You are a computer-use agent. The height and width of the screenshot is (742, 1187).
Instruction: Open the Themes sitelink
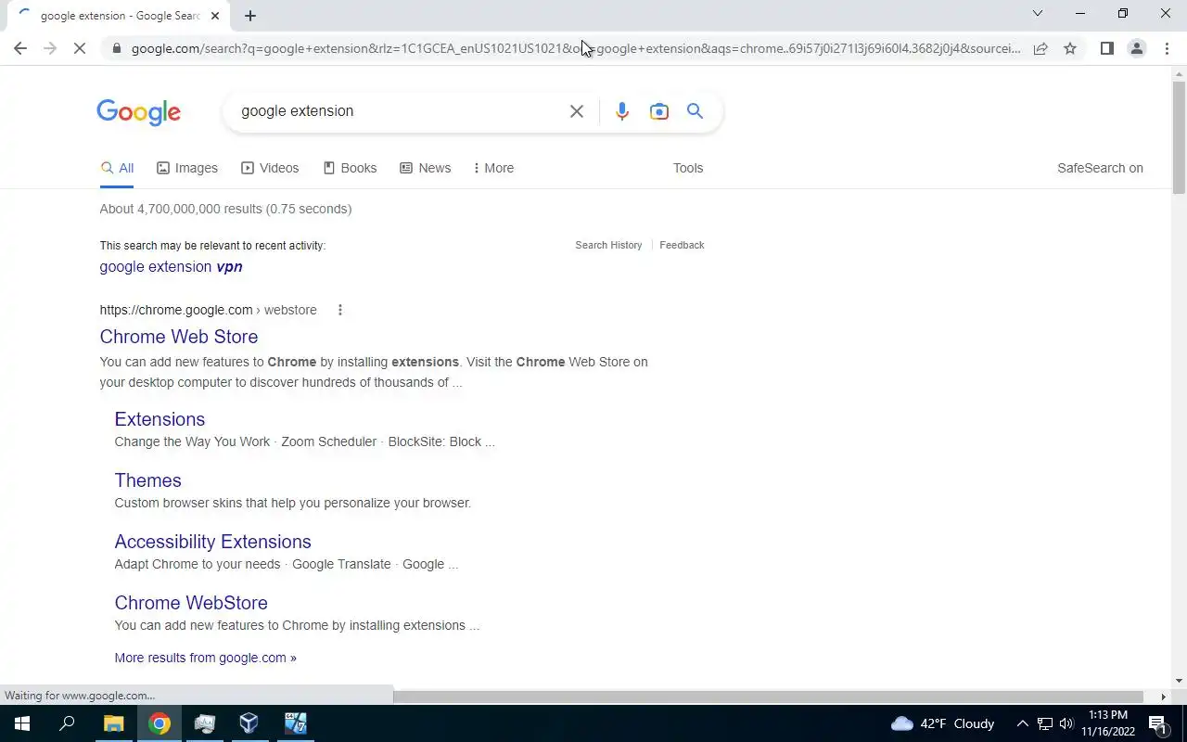(147, 480)
